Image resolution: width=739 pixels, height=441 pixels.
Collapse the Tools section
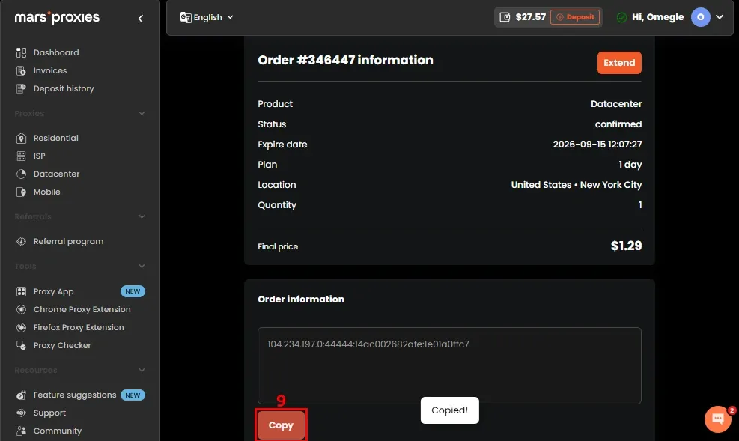(142, 266)
